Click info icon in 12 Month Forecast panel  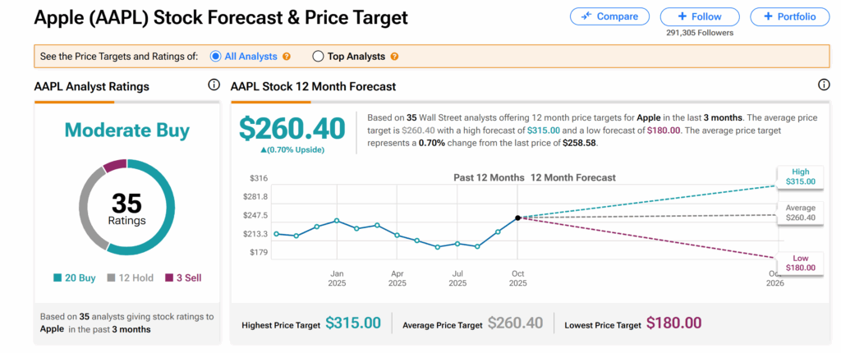[825, 85]
